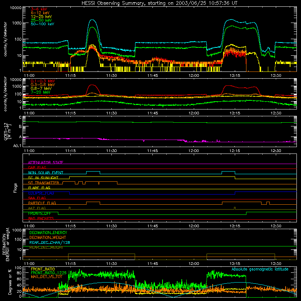Select the red BAD_PACKETS label
The width and height of the screenshot is (301, 301).
pos(41,218)
